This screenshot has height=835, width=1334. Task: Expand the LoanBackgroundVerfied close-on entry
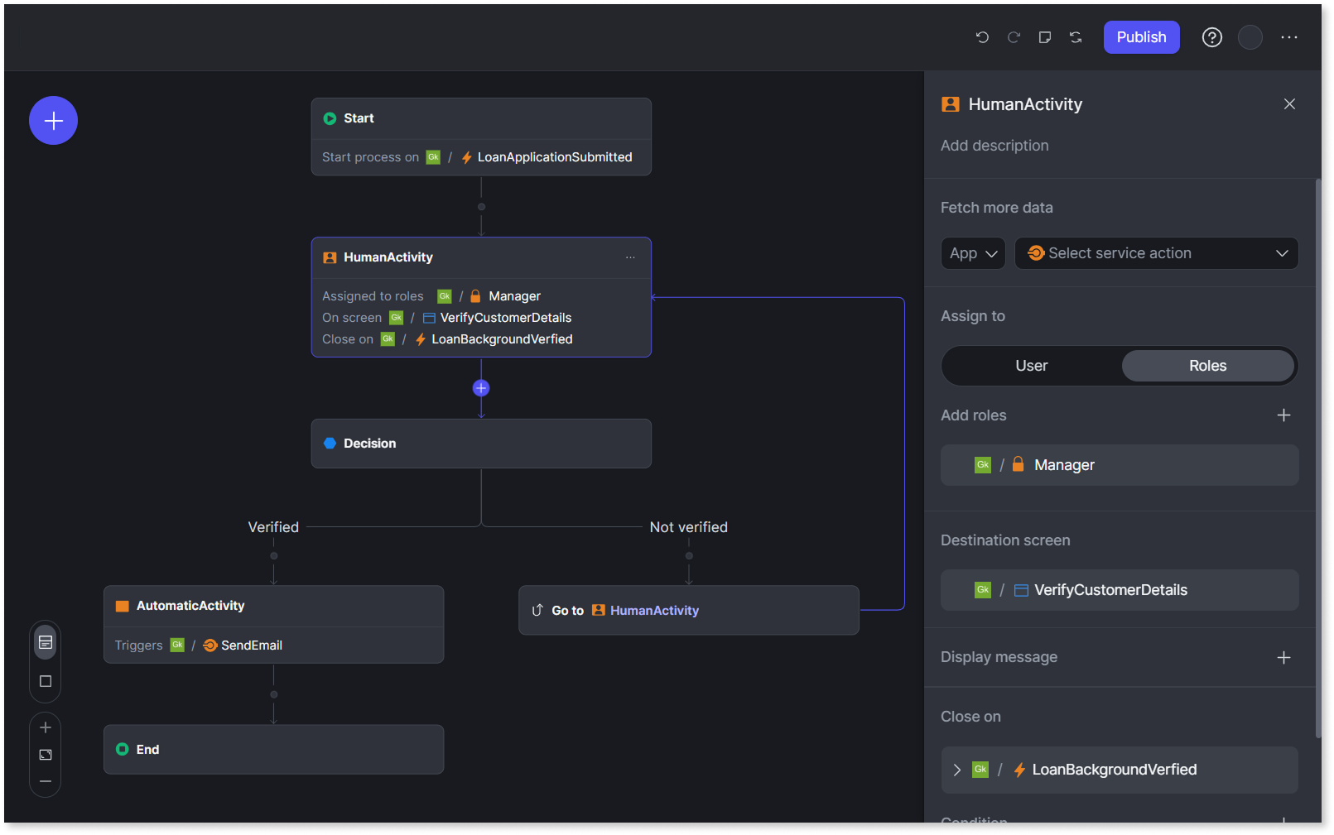(957, 769)
